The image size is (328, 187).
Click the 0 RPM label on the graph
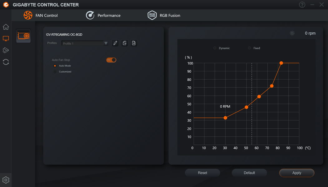click(x=225, y=107)
